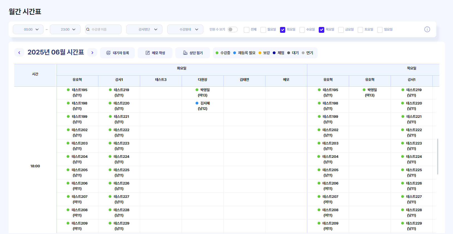Open 테스트195 under Tuesday 유호혁
The width and height of the screenshot is (453, 234).
click(x=77, y=93)
